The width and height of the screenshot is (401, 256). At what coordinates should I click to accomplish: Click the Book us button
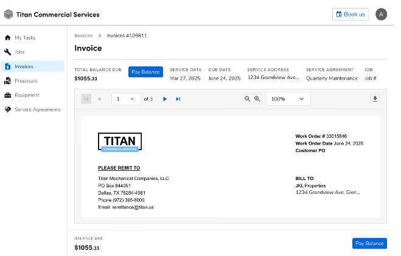pos(350,15)
